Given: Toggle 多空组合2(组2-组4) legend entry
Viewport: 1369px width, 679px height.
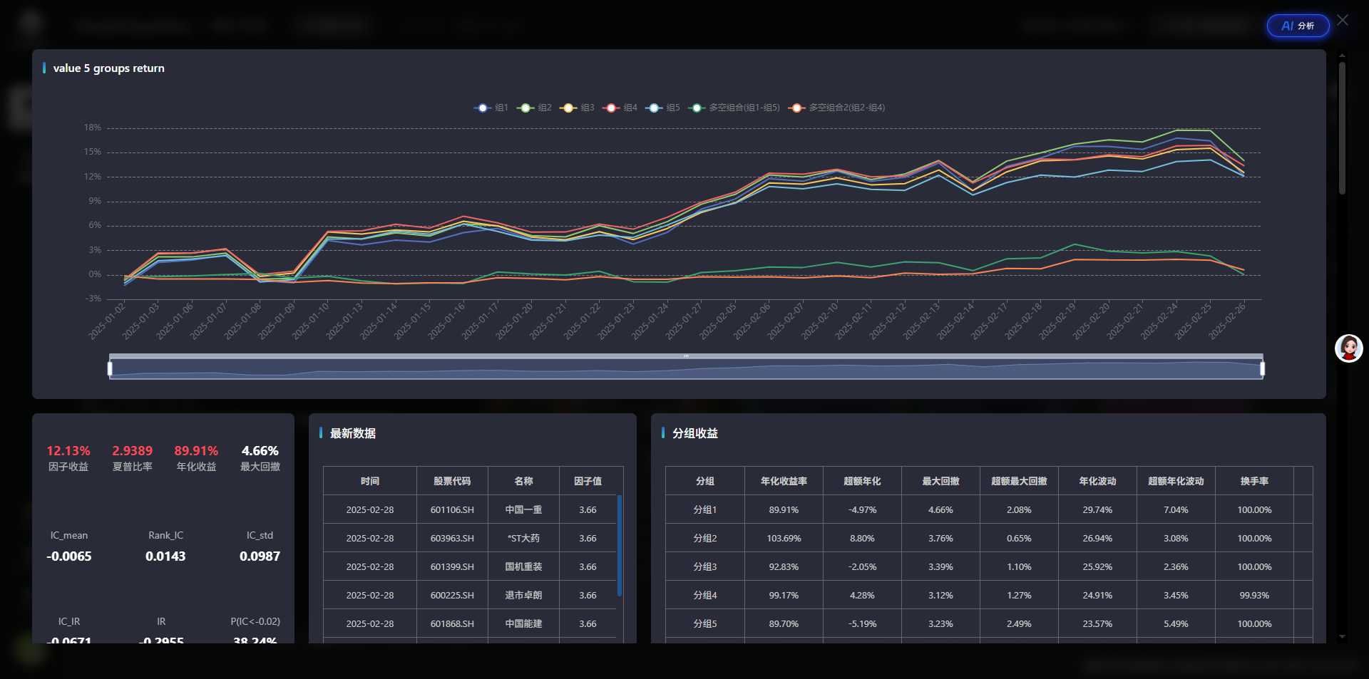Looking at the screenshot, I should [x=837, y=108].
